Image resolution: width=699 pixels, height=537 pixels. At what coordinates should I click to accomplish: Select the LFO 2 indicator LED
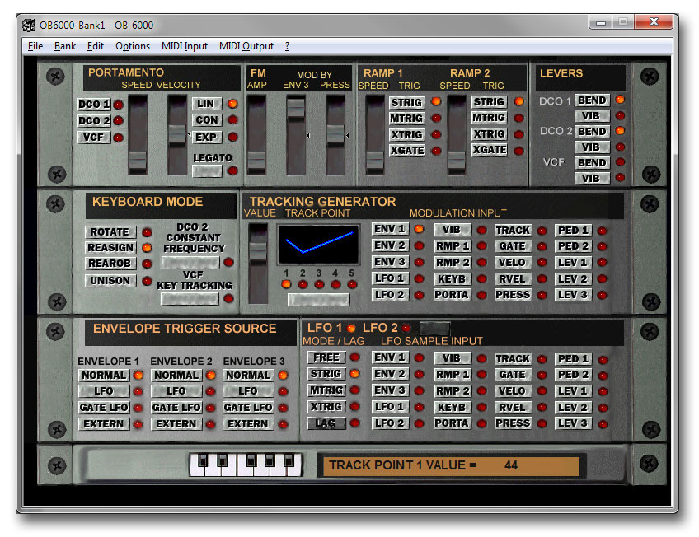coord(406,329)
